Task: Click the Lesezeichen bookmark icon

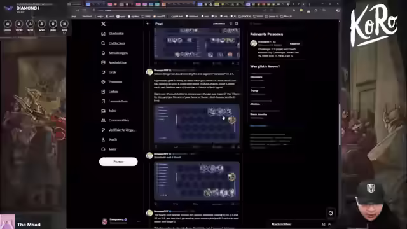Action: (x=103, y=101)
